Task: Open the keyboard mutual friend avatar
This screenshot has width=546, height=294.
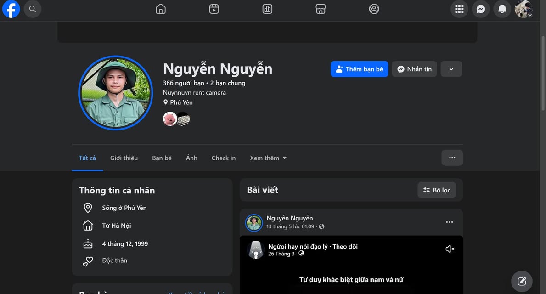Action: (x=184, y=119)
